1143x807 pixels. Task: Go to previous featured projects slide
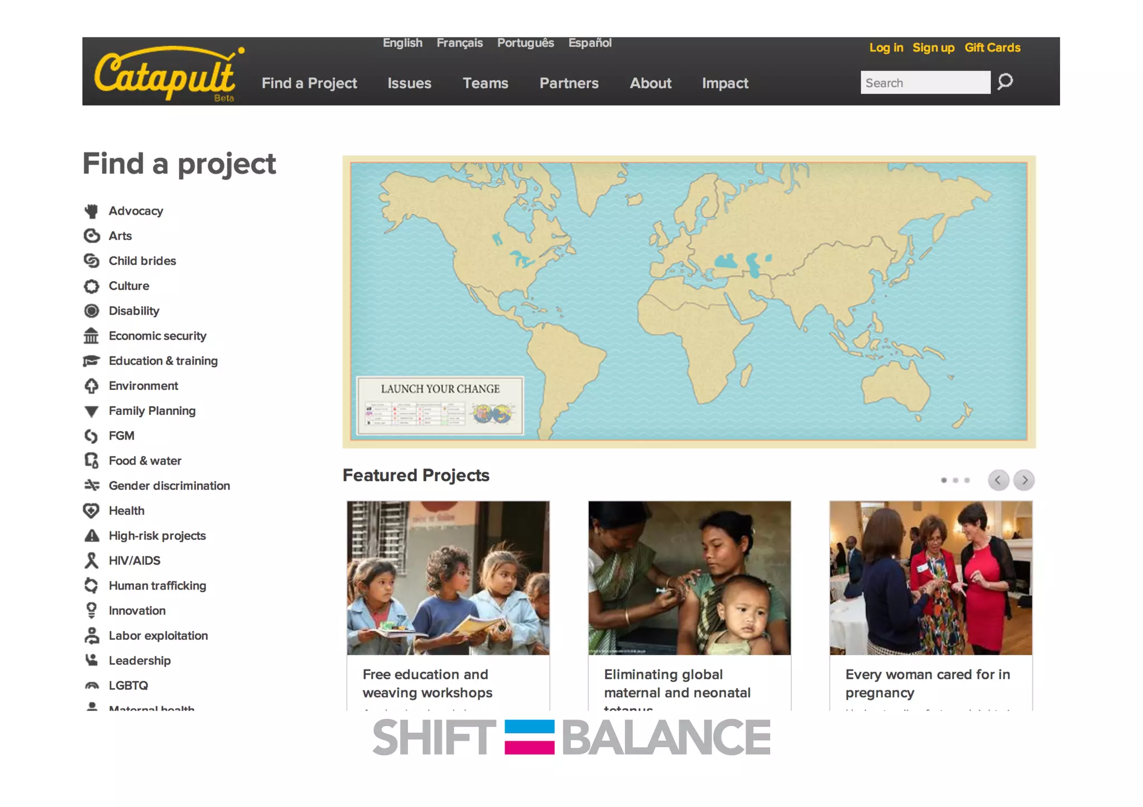[998, 480]
